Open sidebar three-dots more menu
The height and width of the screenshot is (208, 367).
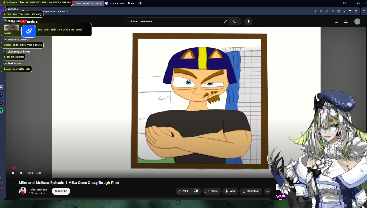[x=1, y=195]
